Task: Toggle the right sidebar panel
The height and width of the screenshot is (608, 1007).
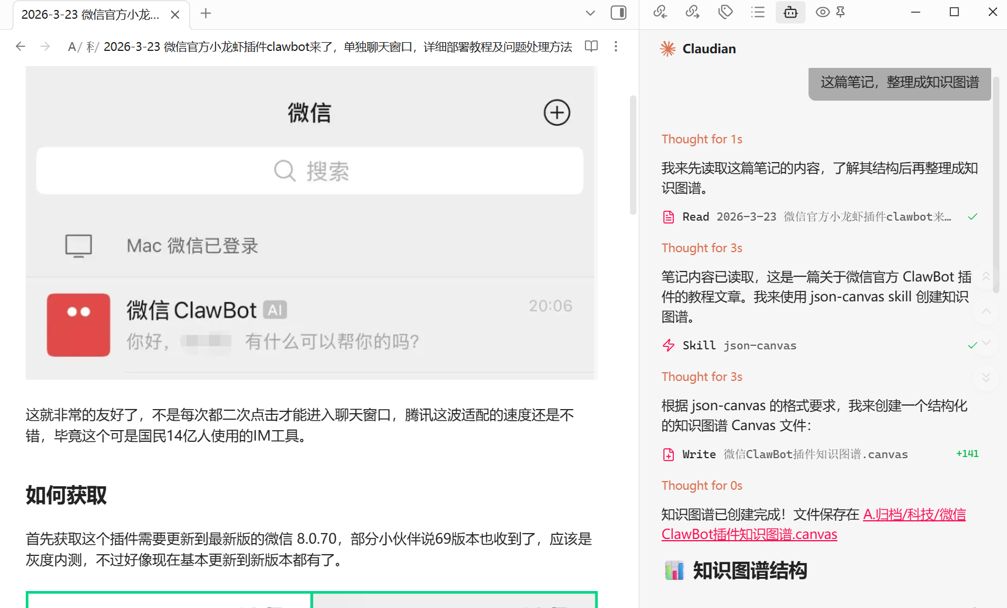Action: point(618,12)
